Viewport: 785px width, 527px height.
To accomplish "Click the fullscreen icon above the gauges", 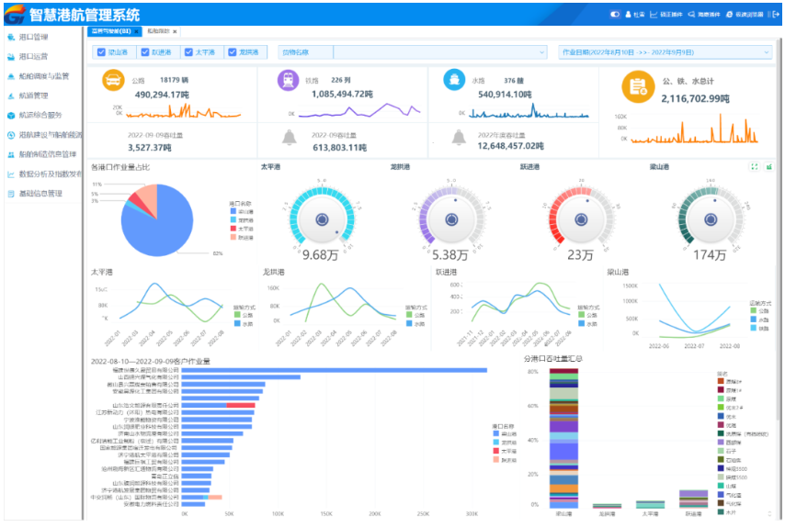I will (x=755, y=167).
